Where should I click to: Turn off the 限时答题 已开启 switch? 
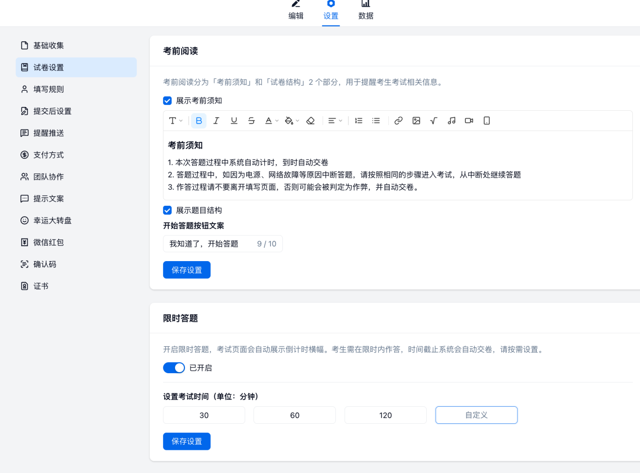pos(174,368)
